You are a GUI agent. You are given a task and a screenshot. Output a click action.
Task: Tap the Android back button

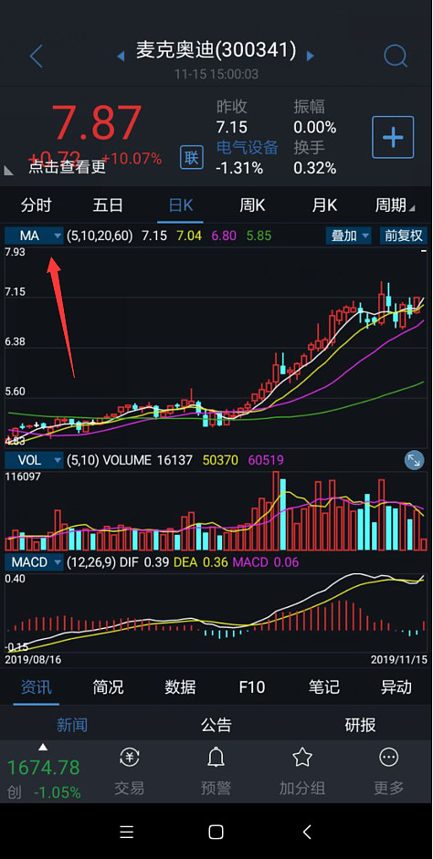pyautogui.click(x=307, y=833)
